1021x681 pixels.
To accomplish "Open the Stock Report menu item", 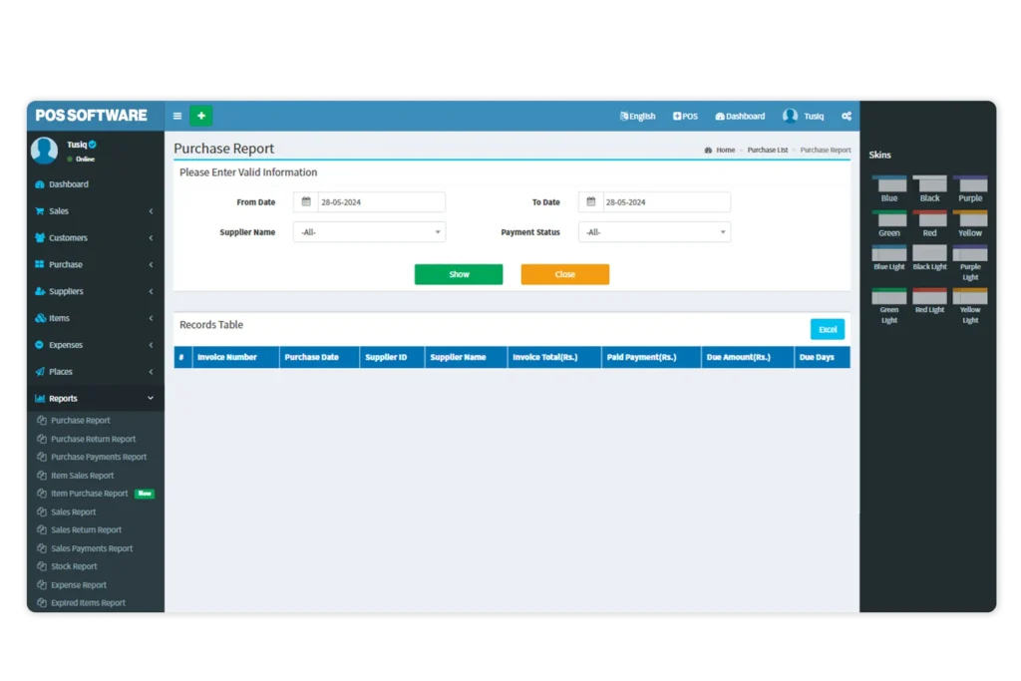I will (74, 566).
